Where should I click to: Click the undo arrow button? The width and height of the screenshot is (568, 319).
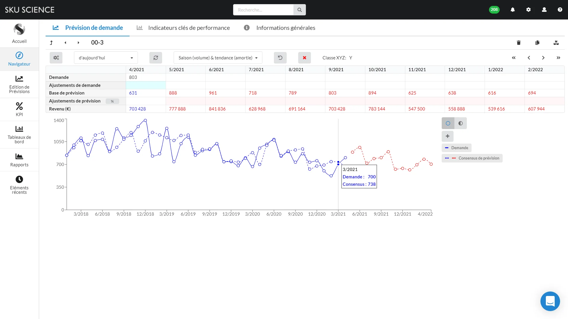(x=280, y=58)
